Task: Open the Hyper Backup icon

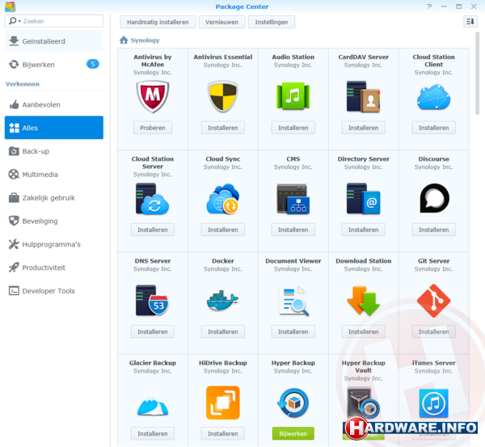Action: click(x=293, y=403)
